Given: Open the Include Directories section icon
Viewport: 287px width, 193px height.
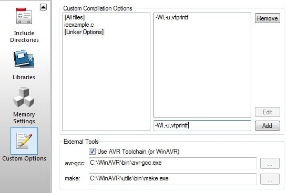Looking at the screenshot, I should click(x=24, y=16).
